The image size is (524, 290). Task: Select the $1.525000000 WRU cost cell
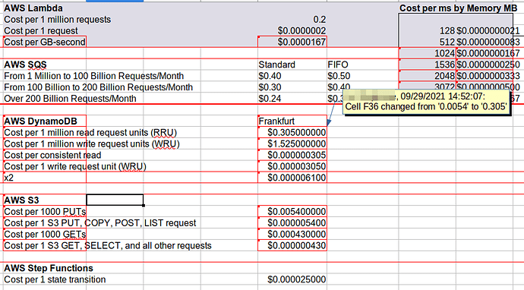[x=292, y=143]
